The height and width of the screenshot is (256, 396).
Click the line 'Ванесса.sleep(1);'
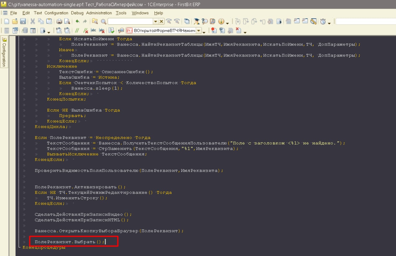[x=97, y=88]
